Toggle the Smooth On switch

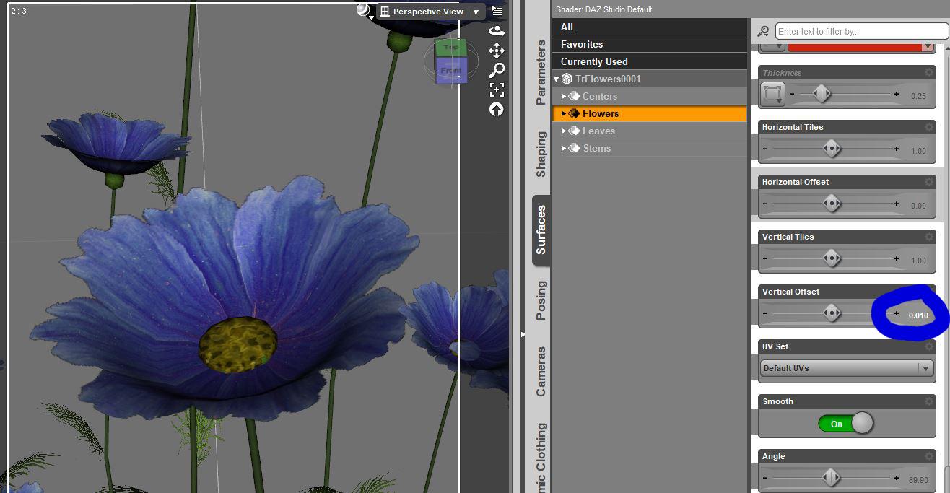[x=846, y=424]
